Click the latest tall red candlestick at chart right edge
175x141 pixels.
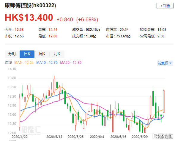click(164, 101)
